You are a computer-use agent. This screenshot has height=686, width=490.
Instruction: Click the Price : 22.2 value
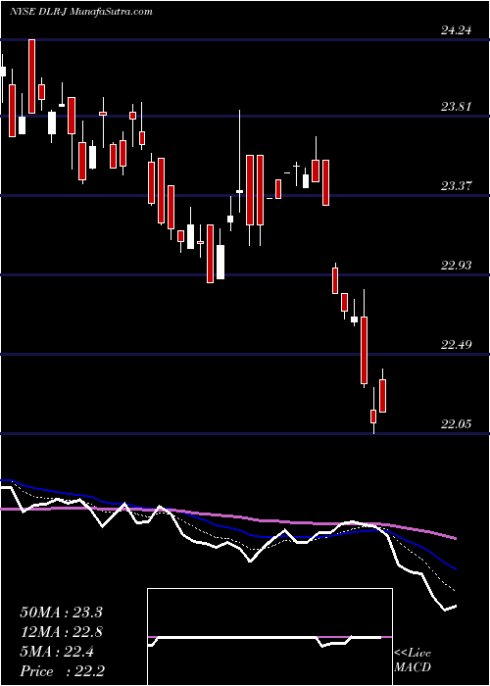click(x=61, y=671)
